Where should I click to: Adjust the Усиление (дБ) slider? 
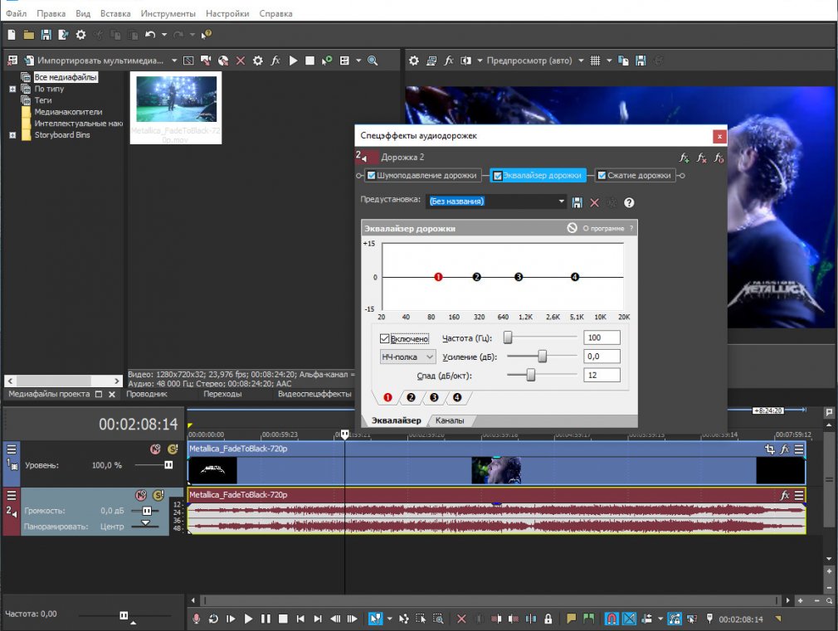click(542, 357)
